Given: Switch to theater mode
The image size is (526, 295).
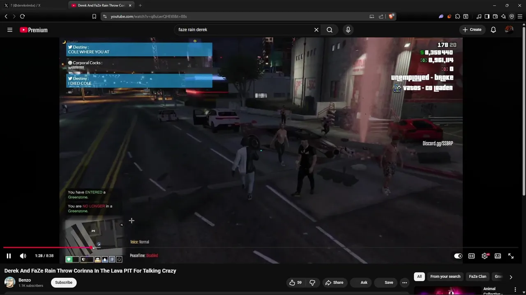Looking at the screenshot, I should [x=498, y=256].
